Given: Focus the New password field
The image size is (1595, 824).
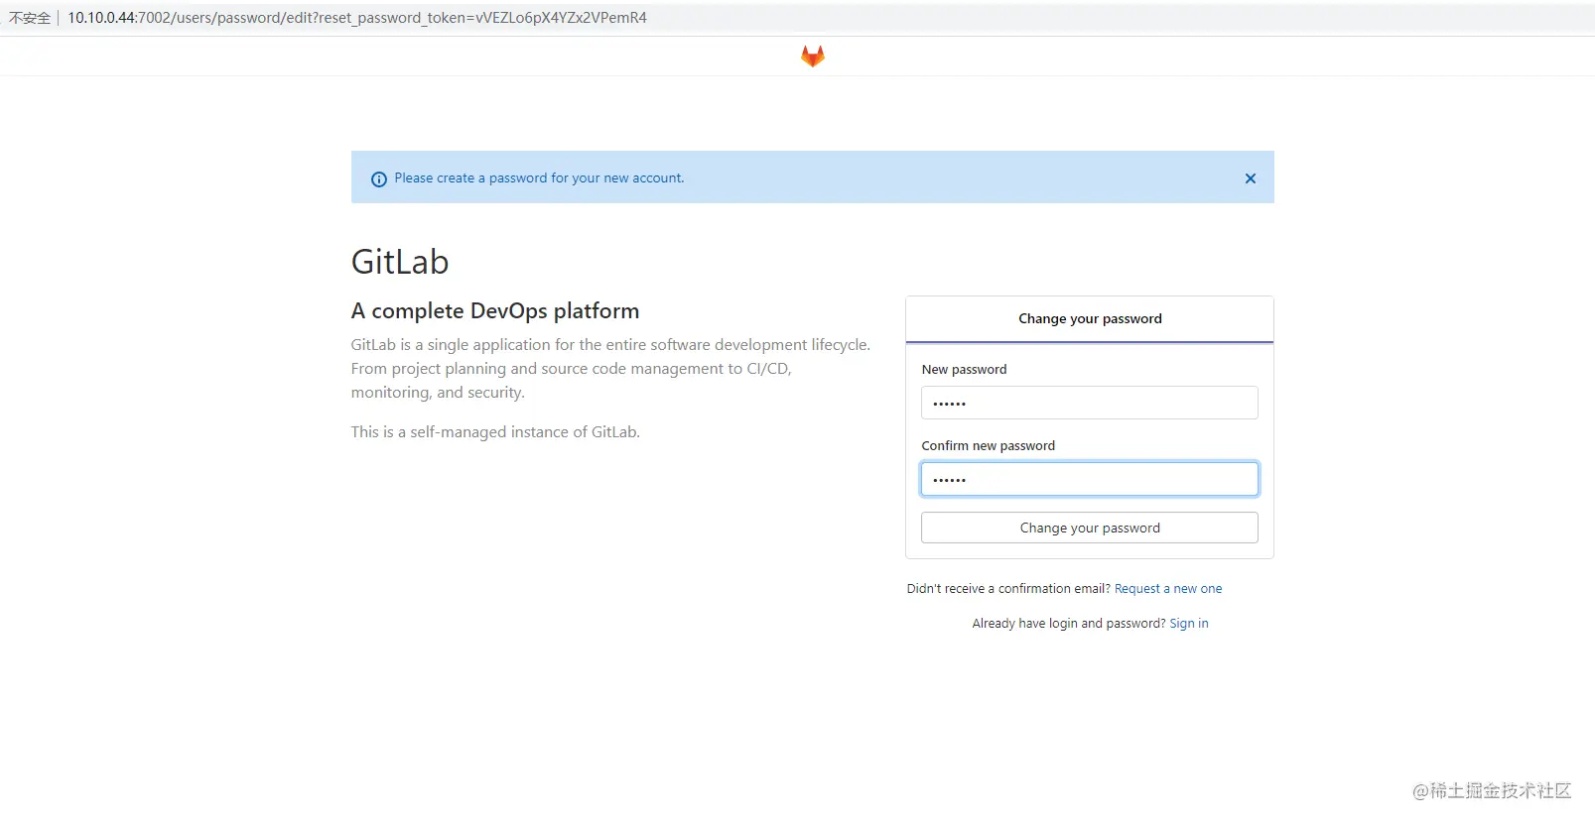Looking at the screenshot, I should 1090,403.
